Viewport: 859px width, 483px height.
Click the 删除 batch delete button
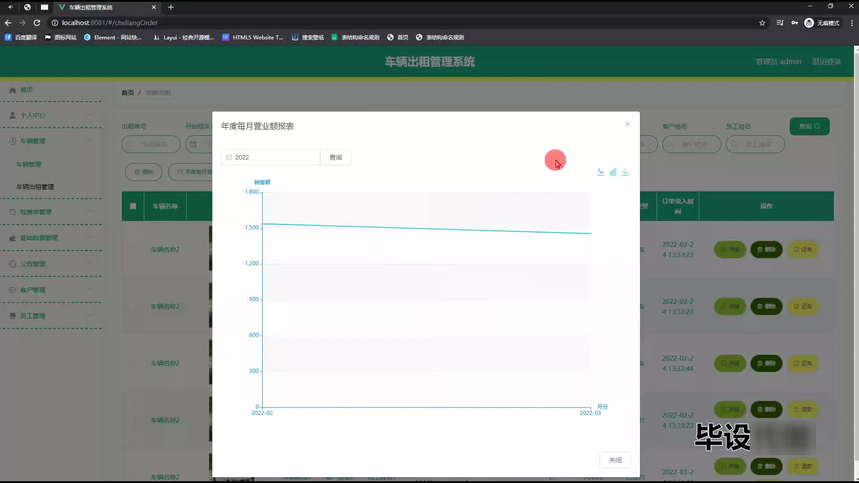(144, 172)
